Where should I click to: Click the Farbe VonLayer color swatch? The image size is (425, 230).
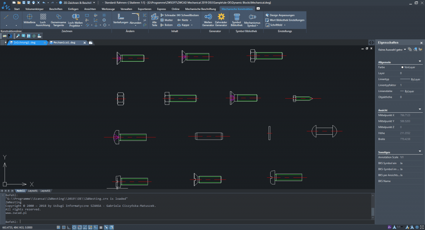coord(403,67)
